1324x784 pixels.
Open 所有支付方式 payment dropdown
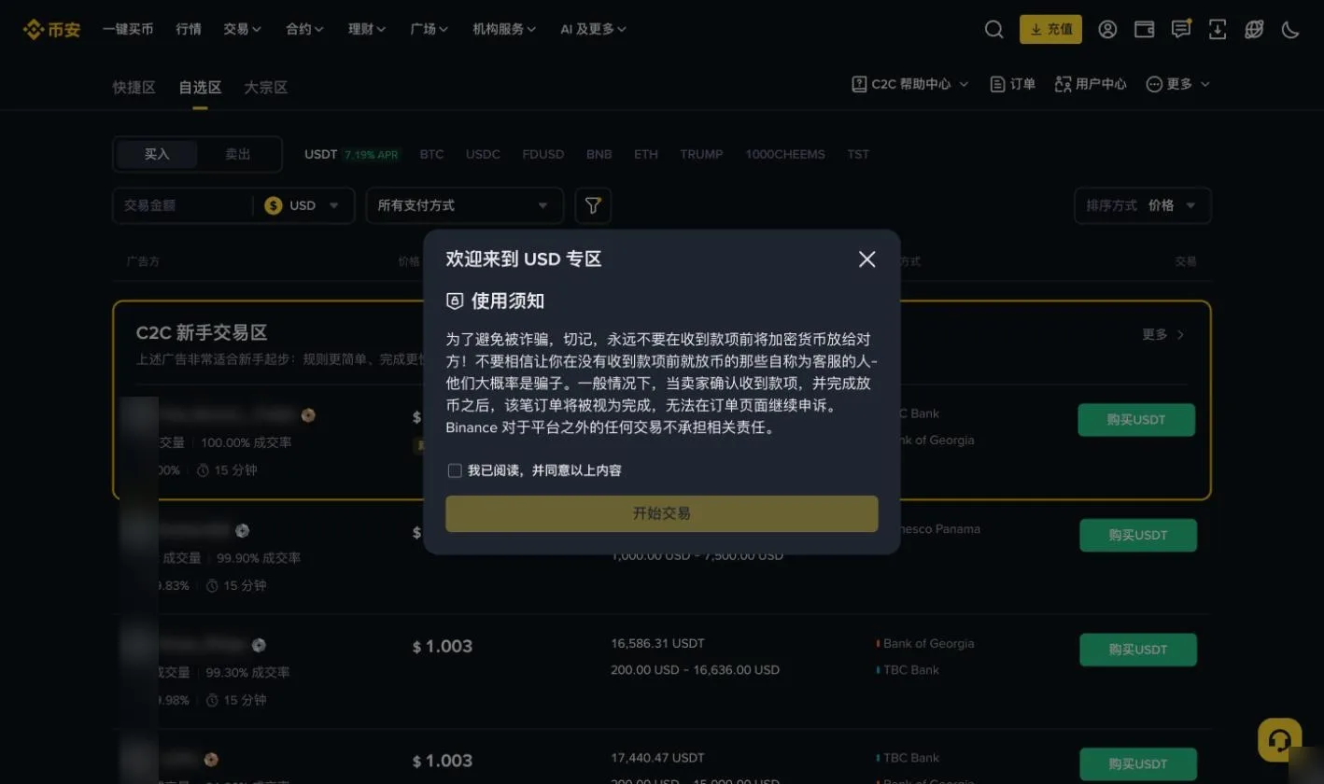(x=465, y=205)
